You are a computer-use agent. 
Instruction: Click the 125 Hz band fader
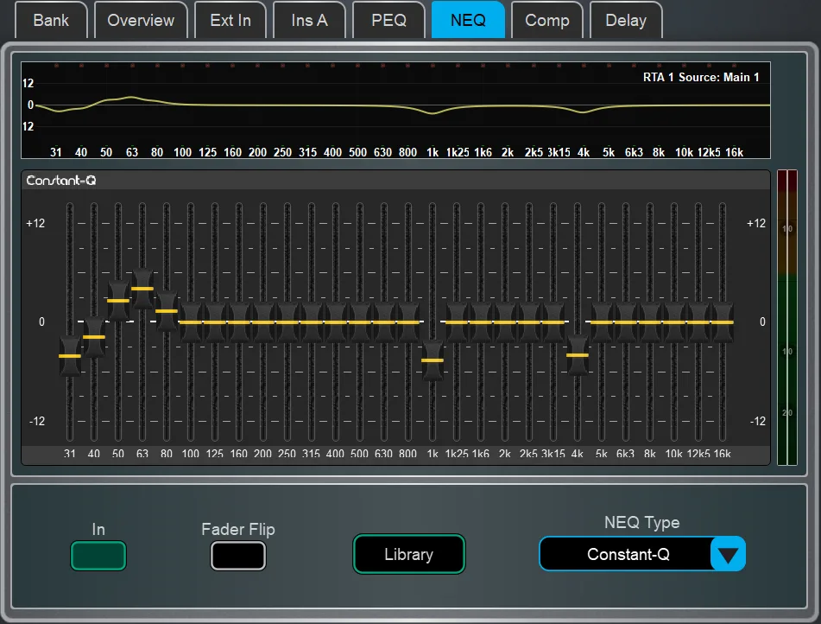point(215,322)
